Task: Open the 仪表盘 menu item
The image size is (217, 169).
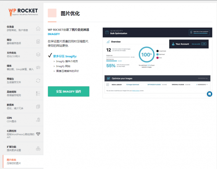Action: click(23, 28)
